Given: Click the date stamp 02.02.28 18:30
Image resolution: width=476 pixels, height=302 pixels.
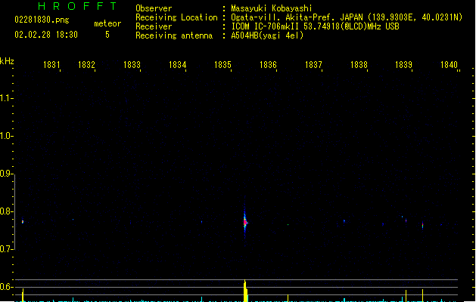Looking at the screenshot, I should [46, 35].
